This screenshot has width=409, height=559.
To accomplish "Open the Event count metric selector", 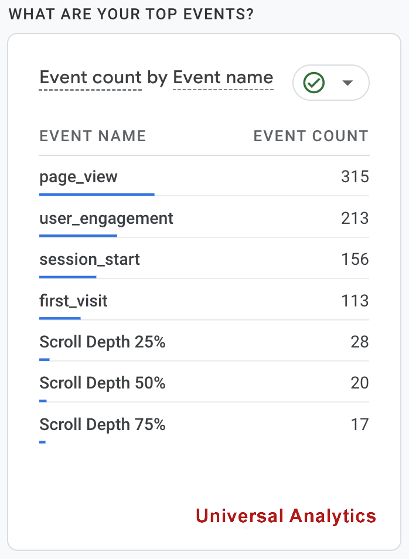I will [90, 78].
